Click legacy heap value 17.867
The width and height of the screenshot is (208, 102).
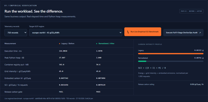point(62,58)
